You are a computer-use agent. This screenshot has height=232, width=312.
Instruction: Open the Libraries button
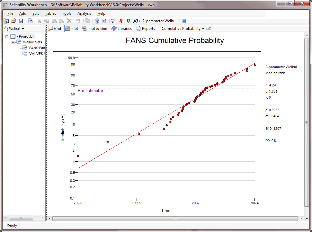[122, 29]
